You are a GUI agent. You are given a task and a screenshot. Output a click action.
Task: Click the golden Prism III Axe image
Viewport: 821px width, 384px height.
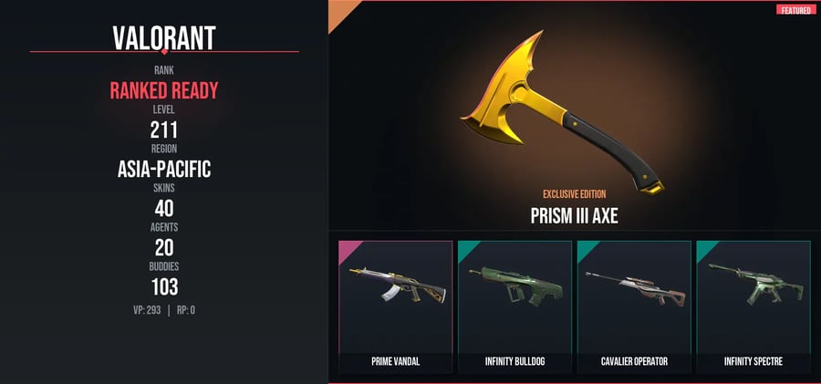tap(563, 112)
